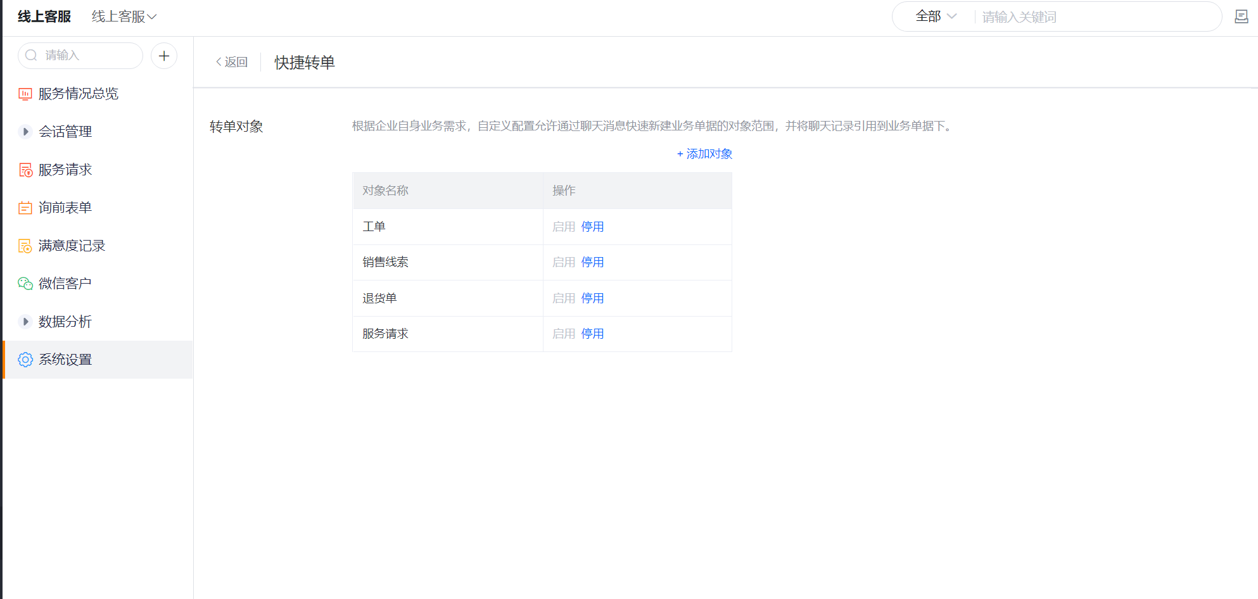This screenshot has height=599, width=1258.
Task: Click the 系统设置 gear icon
Action: click(25, 360)
